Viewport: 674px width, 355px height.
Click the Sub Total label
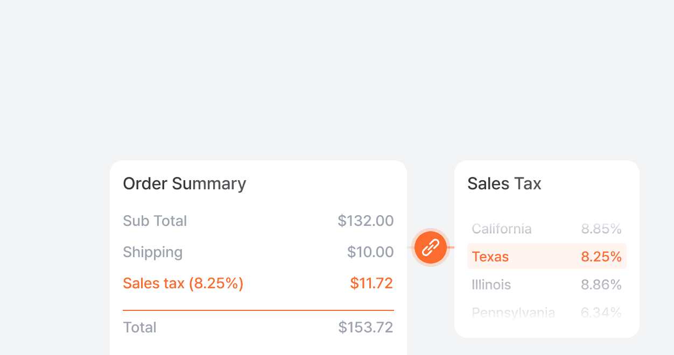click(x=155, y=221)
